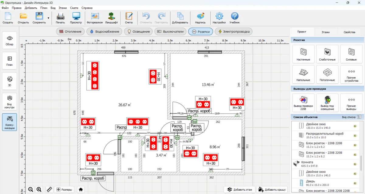
Task: Add a Вывод провода 220В
Action: [x=303, y=102]
